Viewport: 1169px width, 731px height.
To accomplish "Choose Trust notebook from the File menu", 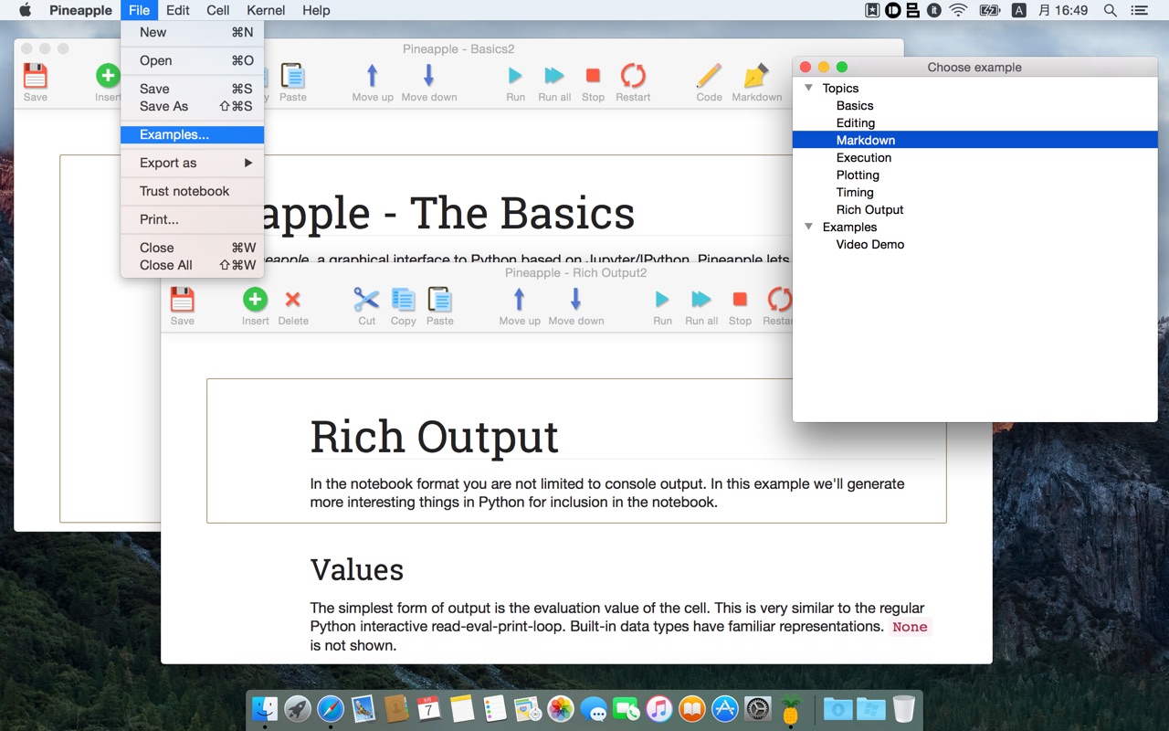I will [192, 191].
